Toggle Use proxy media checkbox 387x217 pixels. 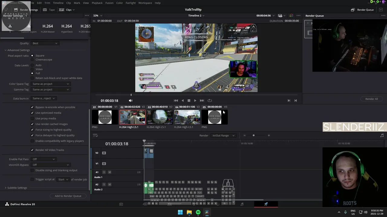coord(32,118)
